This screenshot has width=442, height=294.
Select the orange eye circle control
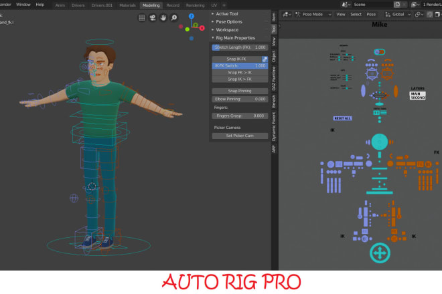pyautogui.click(x=387, y=73)
